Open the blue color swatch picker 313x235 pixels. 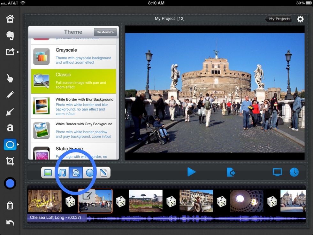click(x=10, y=183)
